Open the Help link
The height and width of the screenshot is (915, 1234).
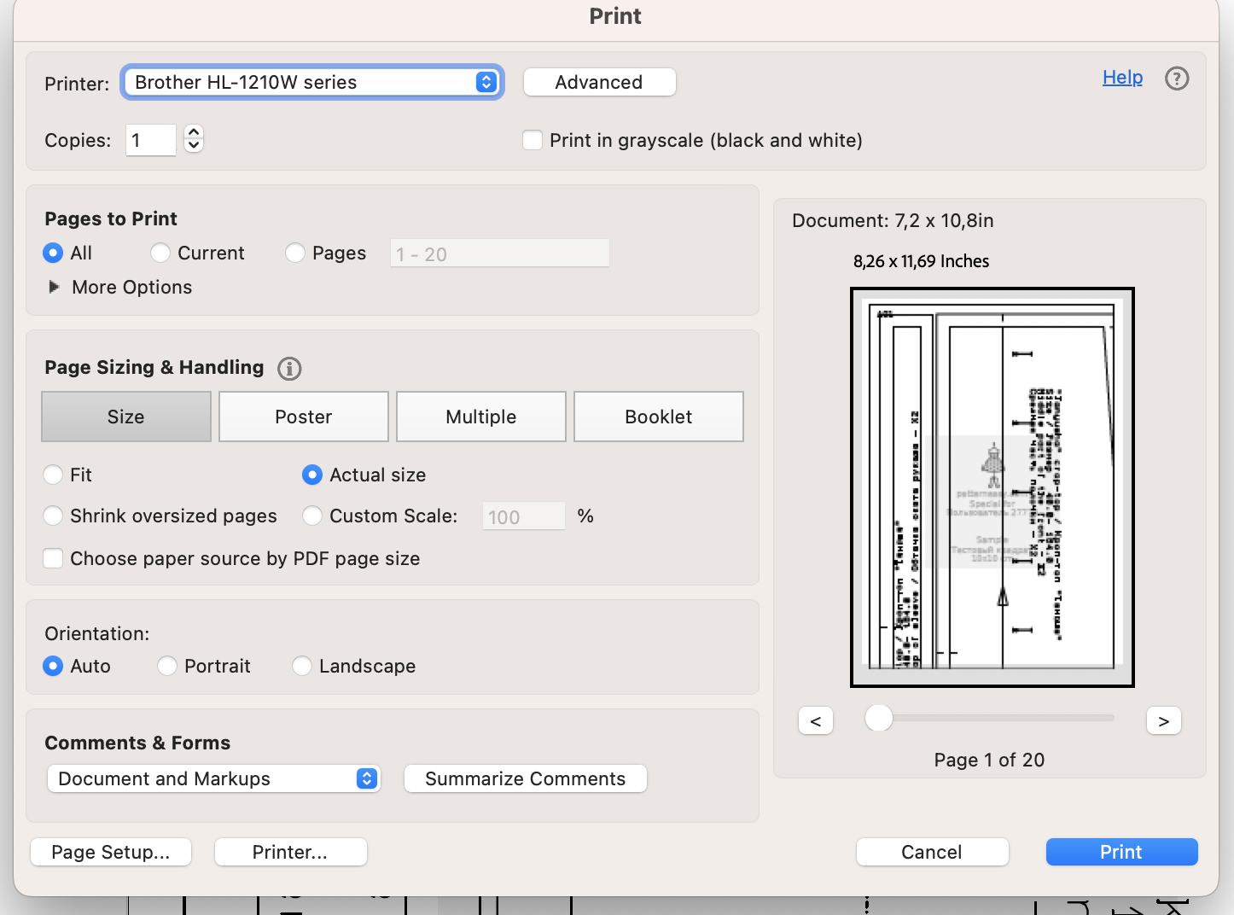pyautogui.click(x=1122, y=78)
